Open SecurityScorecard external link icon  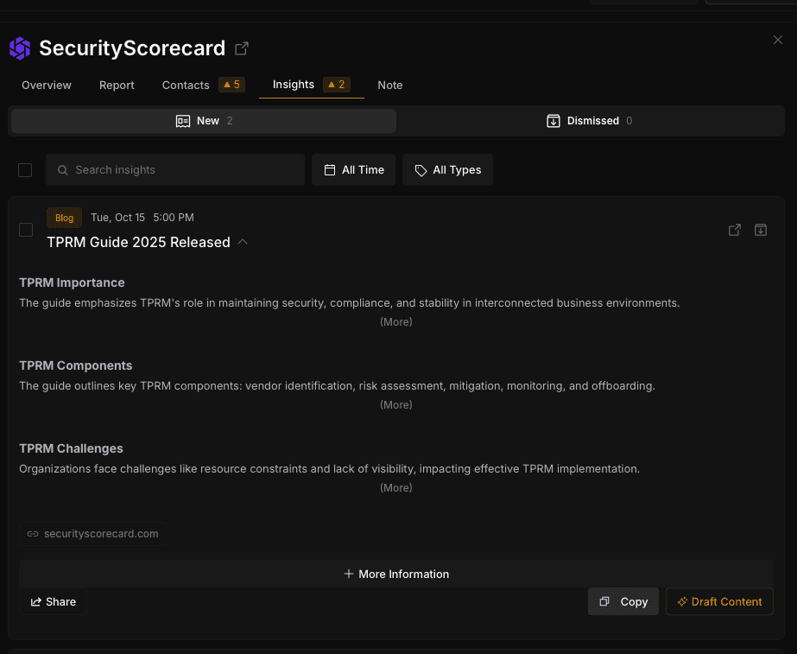point(242,48)
